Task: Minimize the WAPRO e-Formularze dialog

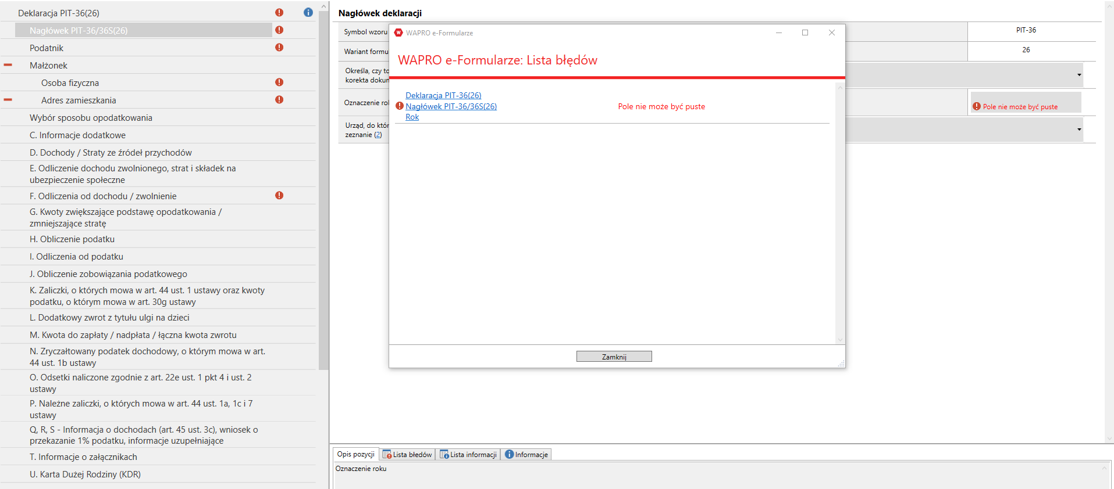Action: [x=778, y=33]
